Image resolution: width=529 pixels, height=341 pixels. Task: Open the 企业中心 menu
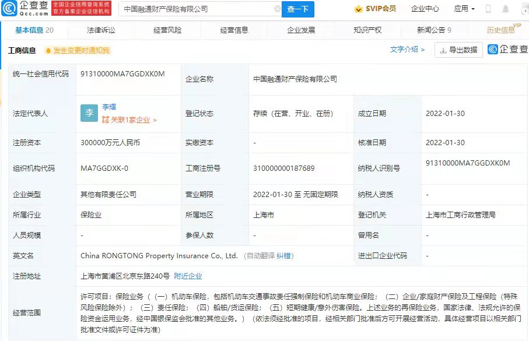coord(425,9)
